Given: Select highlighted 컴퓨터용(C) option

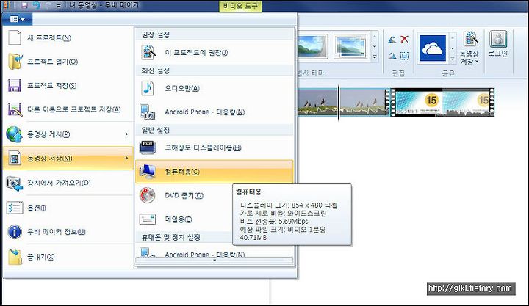Looking at the screenshot, I should pyautogui.click(x=215, y=172).
